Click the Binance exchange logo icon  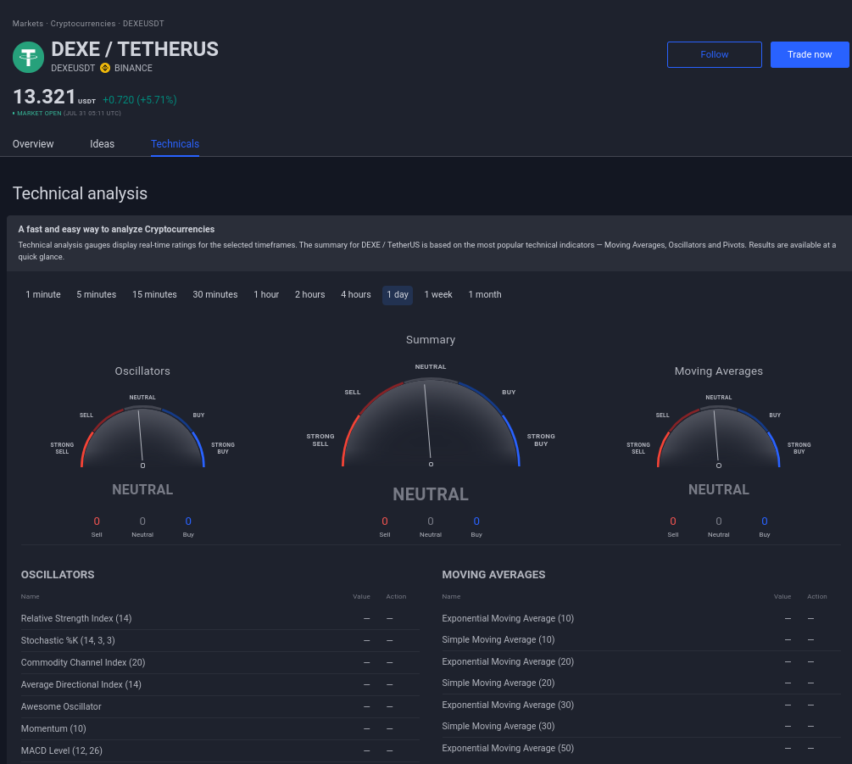pyautogui.click(x=105, y=68)
